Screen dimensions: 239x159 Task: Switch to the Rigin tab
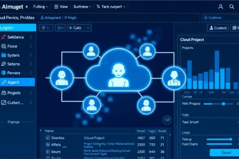[x=71, y=18]
